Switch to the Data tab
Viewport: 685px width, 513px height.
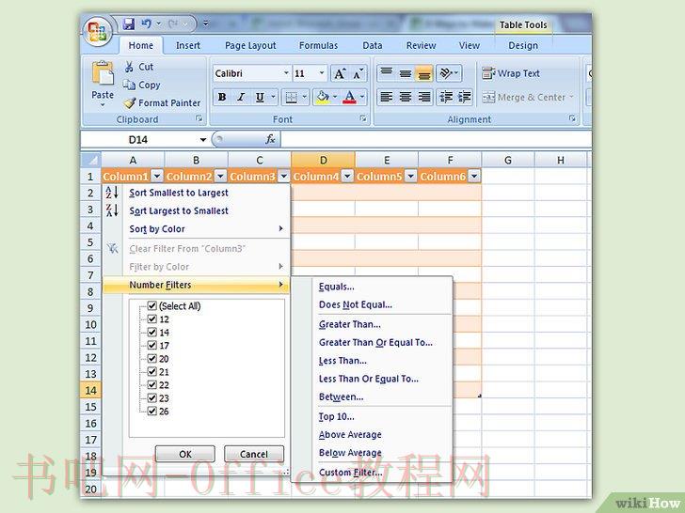pos(373,45)
